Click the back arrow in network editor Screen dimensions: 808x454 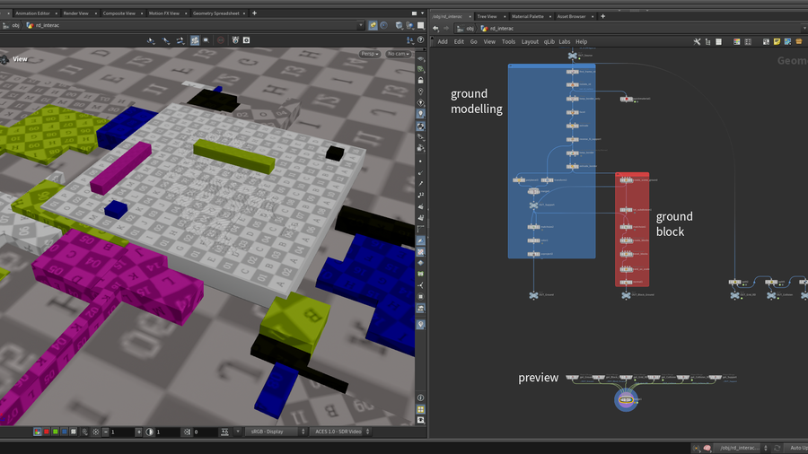(435, 28)
